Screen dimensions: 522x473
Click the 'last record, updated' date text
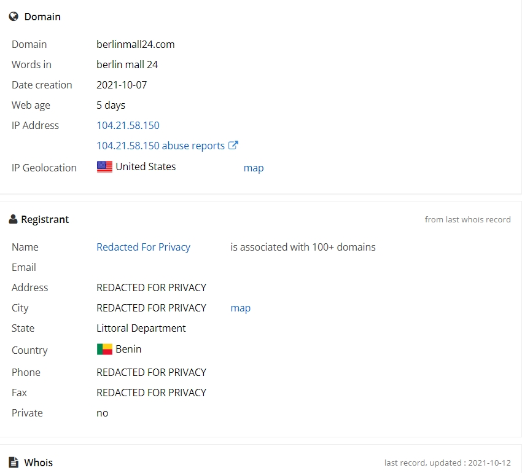448,463
